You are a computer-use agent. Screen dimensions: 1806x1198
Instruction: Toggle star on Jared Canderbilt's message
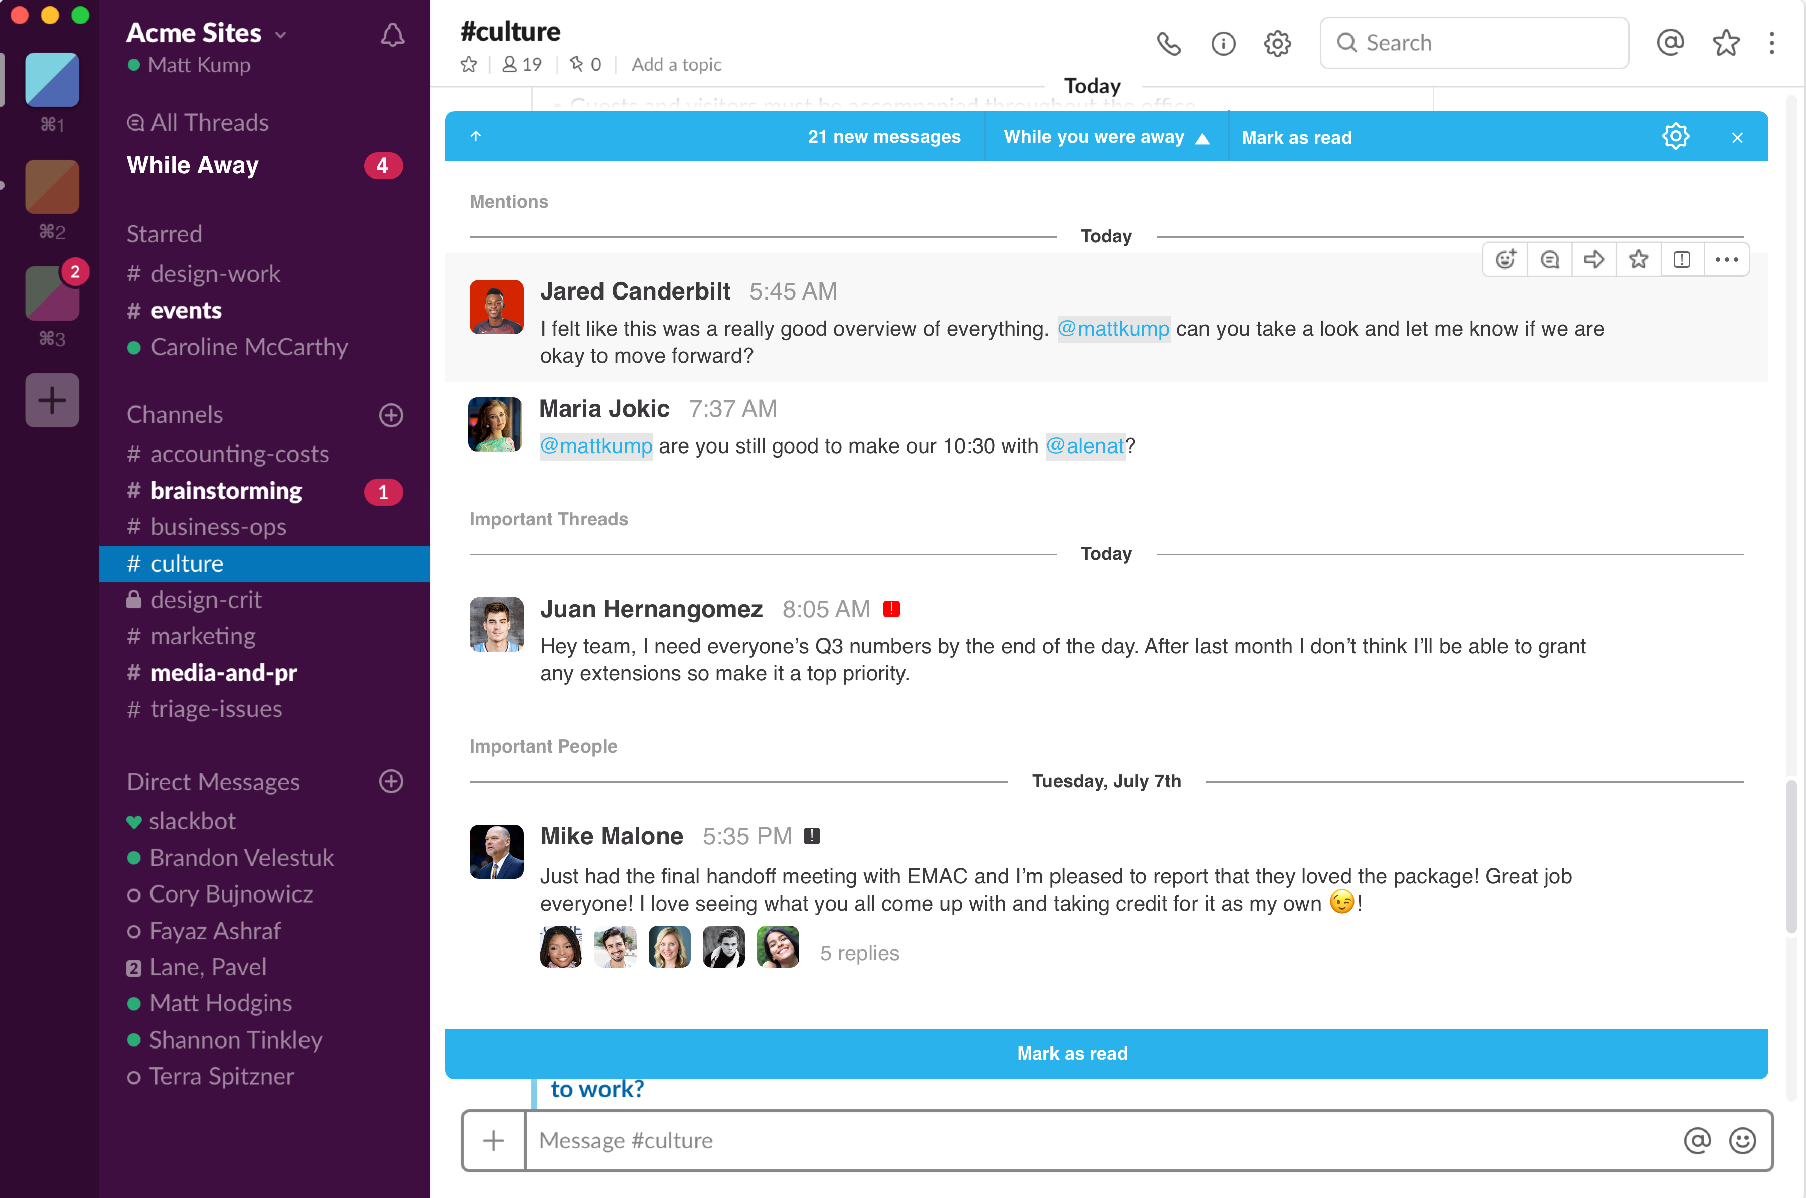point(1638,260)
